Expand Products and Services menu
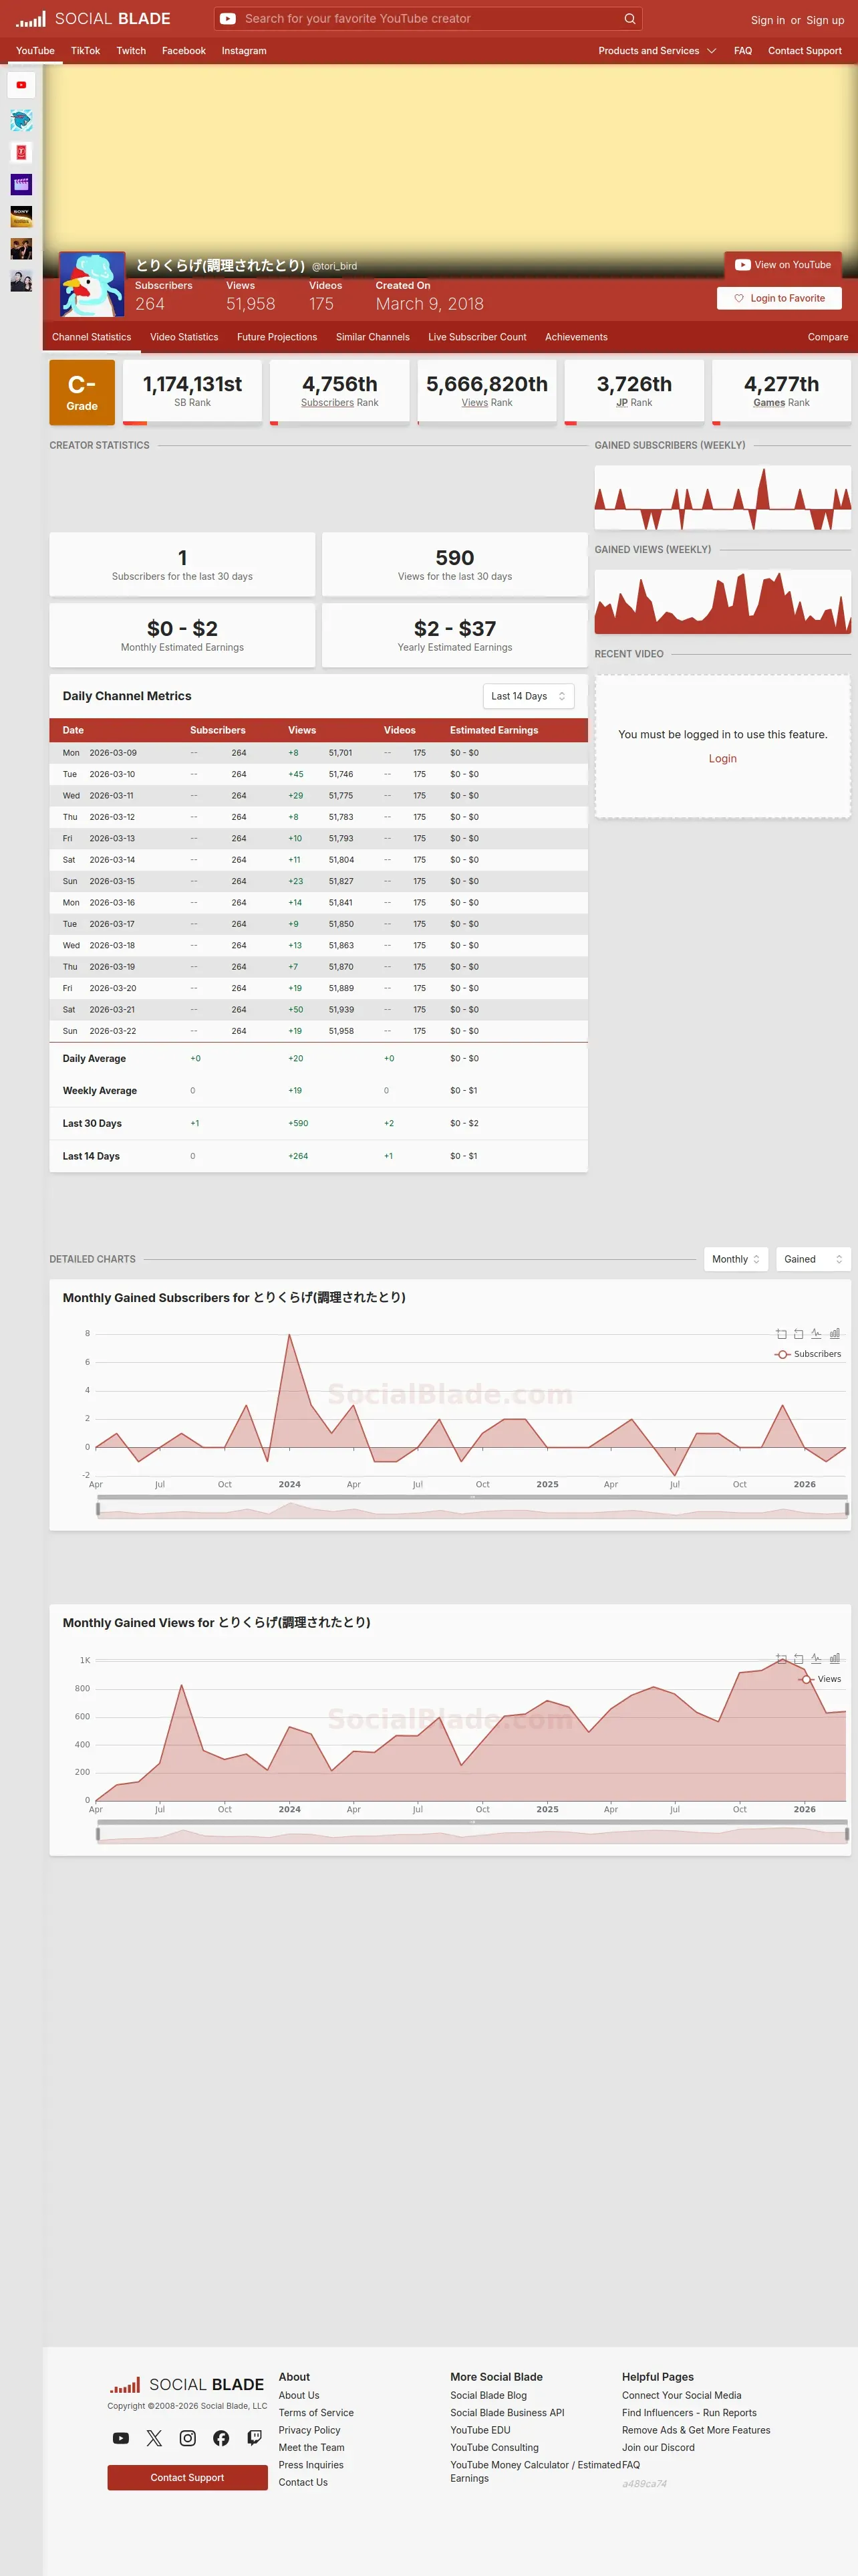 pos(658,51)
